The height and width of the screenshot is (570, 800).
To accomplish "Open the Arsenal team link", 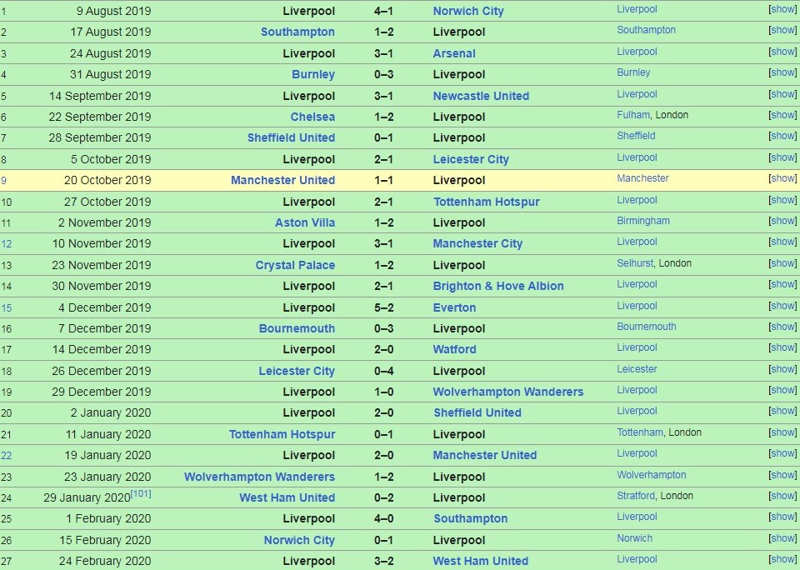I will 454,53.
